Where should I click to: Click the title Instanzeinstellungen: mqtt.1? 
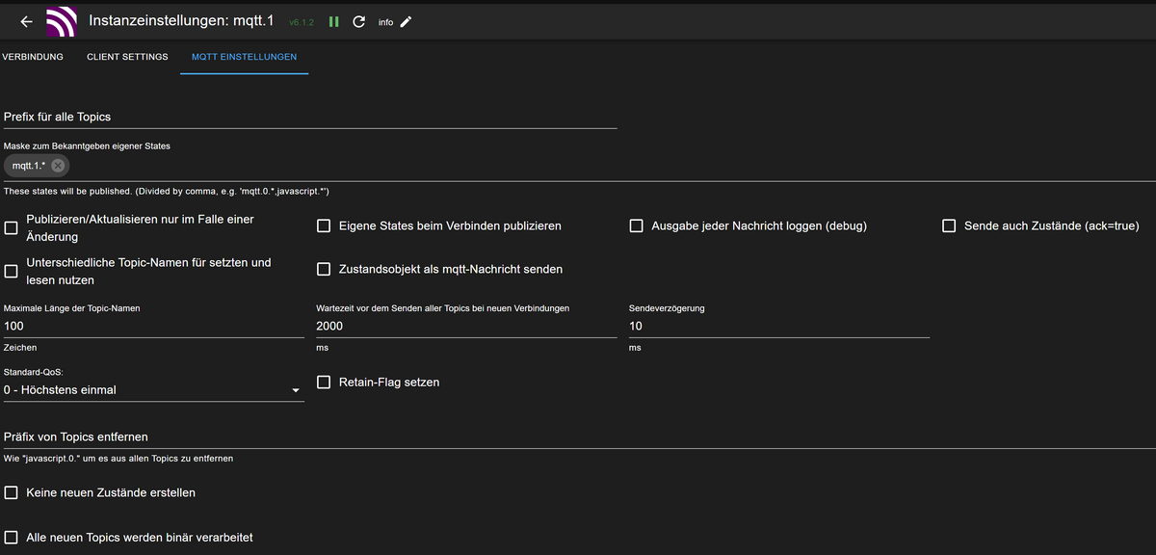click(x=182, y=20)
